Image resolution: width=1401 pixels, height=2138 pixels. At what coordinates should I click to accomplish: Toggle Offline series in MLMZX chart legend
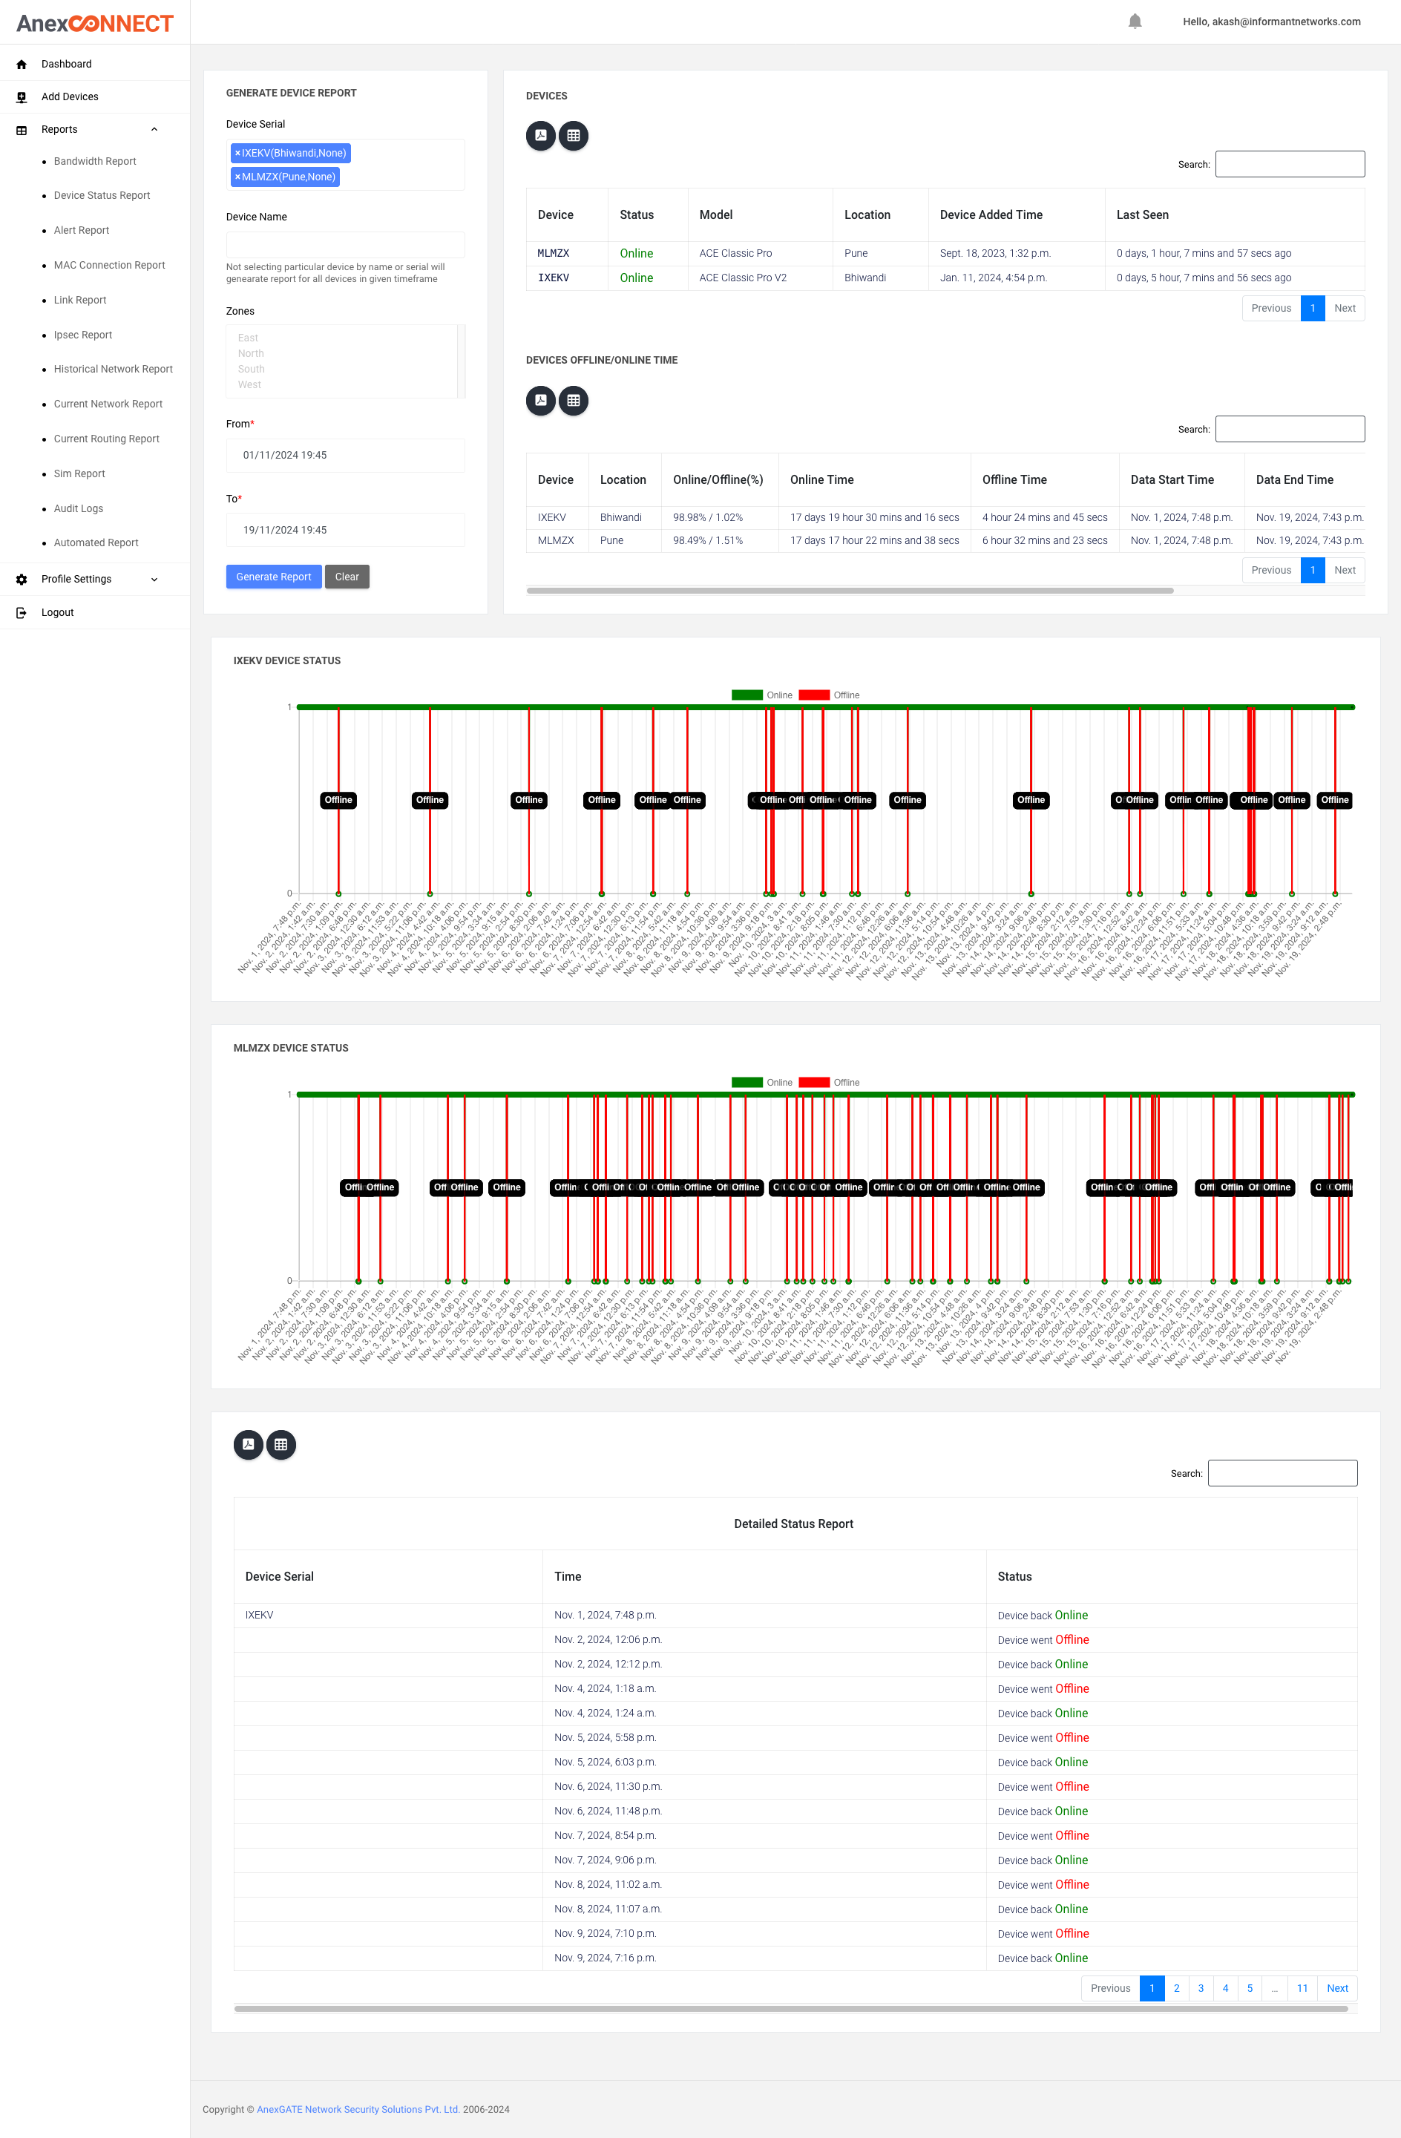[x=829, y=1083]
